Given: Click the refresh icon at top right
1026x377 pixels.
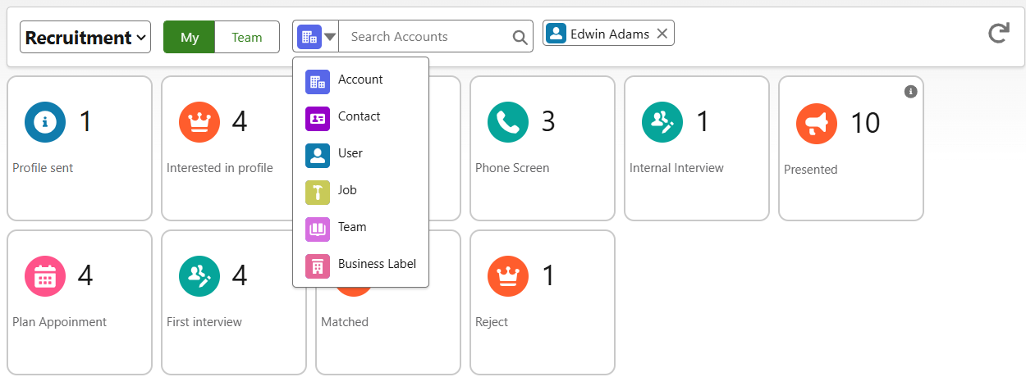Looking at the screenshot, I should (998, 34).
